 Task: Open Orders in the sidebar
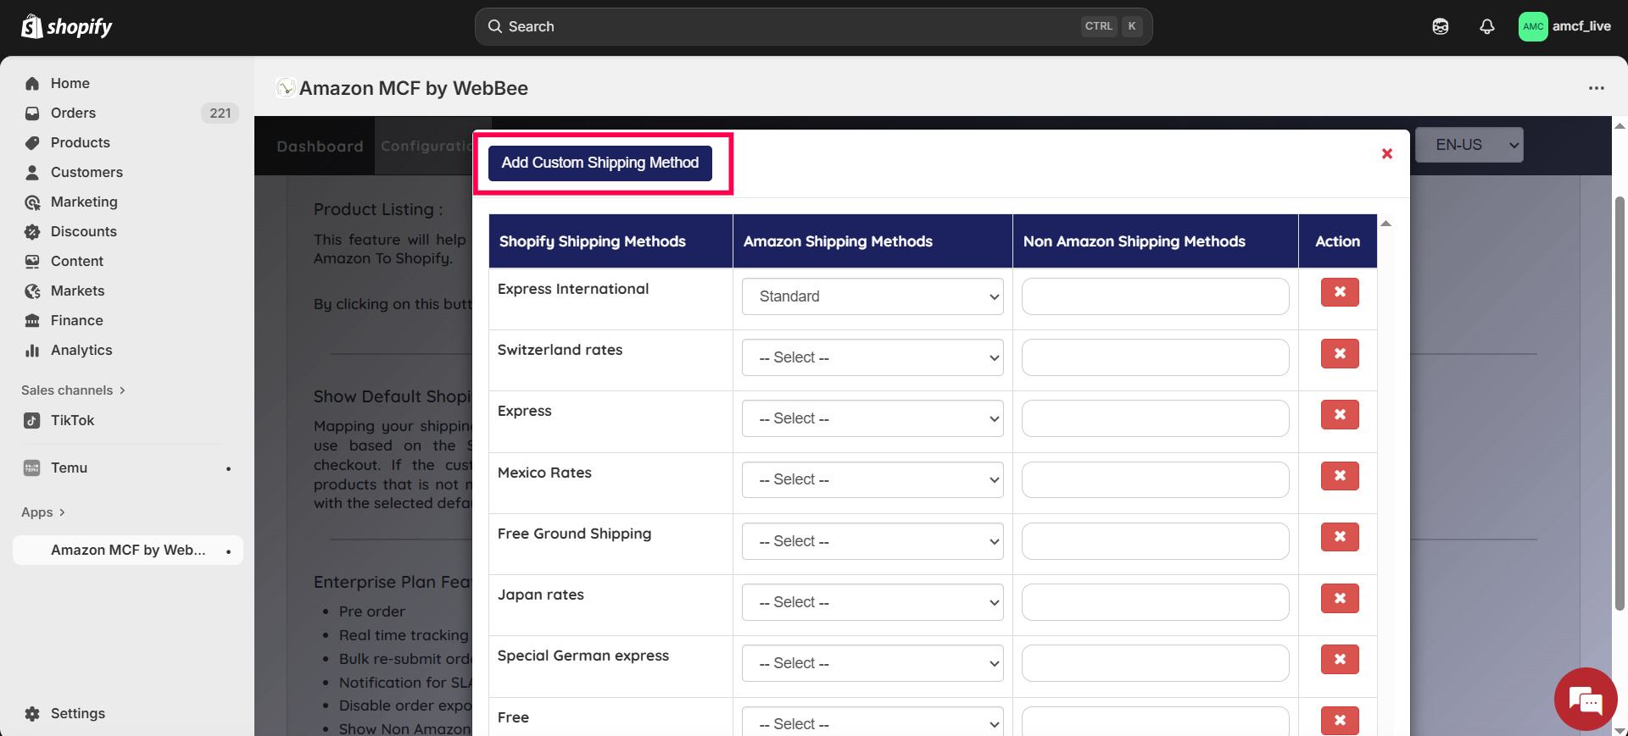[73, 113]
